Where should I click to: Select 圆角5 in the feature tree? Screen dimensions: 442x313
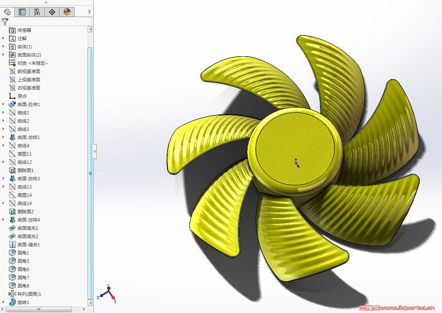(23, 261)
